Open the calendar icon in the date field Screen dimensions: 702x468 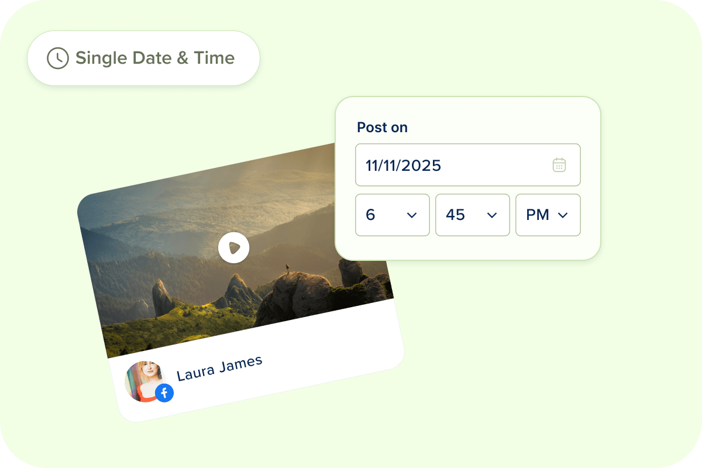pos(559,165)
